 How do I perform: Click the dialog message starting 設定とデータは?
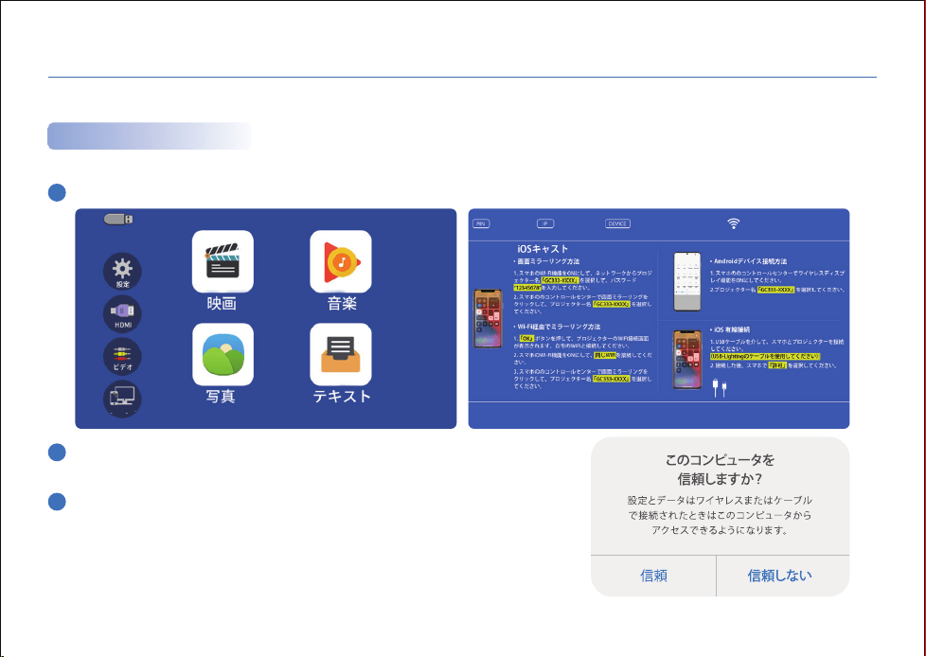click(720, 515)
